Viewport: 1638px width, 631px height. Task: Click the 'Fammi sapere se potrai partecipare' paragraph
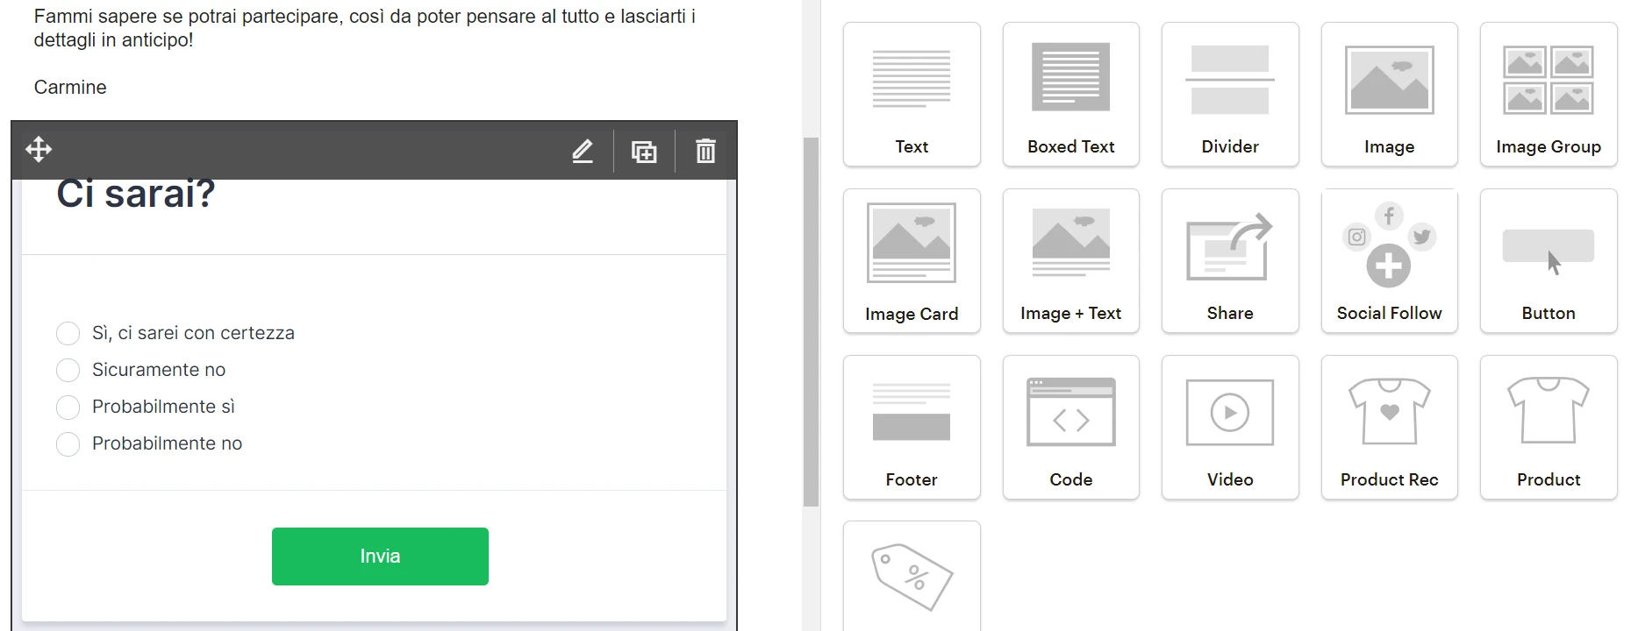click(x=365, y=28)
